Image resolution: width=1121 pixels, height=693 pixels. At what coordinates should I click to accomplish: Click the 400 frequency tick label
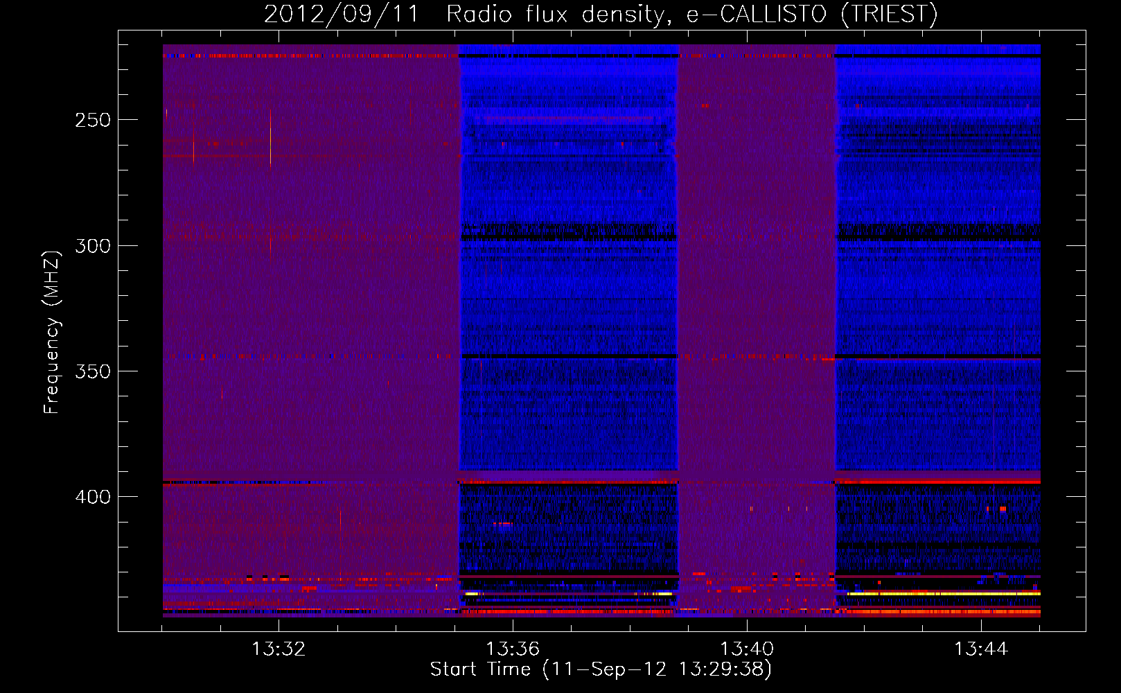(93, 497)
